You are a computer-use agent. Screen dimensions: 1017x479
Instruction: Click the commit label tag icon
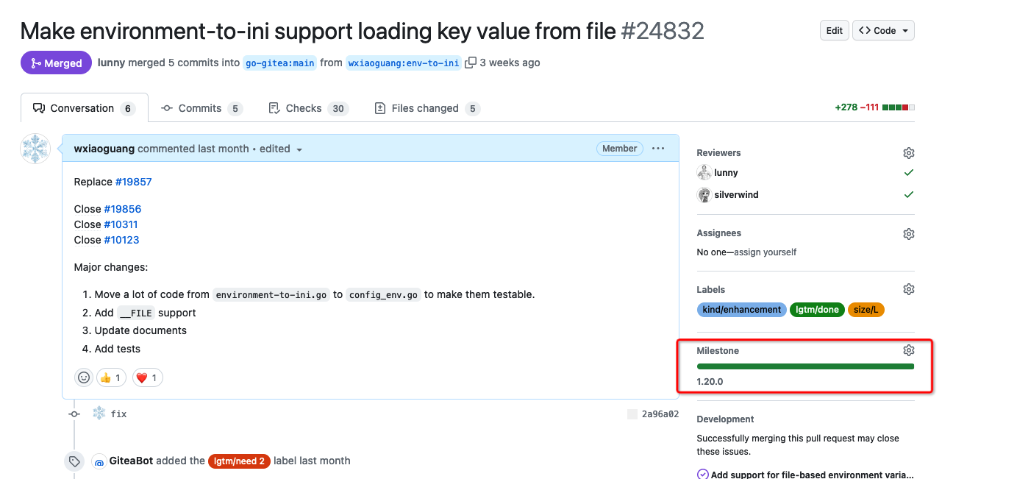click(74, 461)
